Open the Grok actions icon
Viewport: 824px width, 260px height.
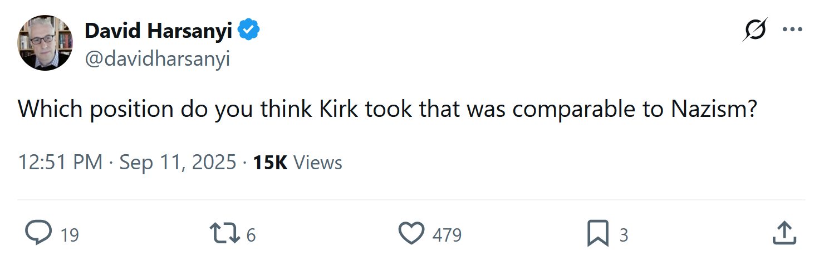point(754,30)
